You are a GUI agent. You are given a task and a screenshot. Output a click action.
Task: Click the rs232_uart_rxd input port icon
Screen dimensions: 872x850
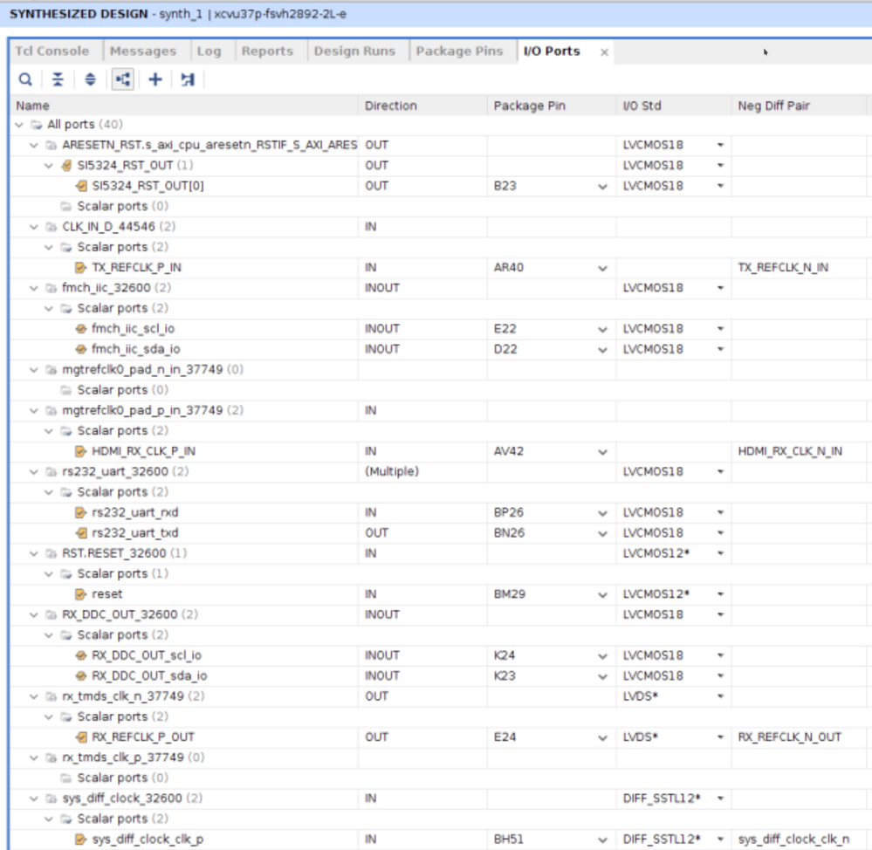click(x=81, y=512)
